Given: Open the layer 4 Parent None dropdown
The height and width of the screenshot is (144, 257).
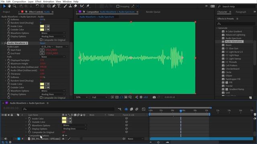Looking at the screenshot, I should (135, 139).
